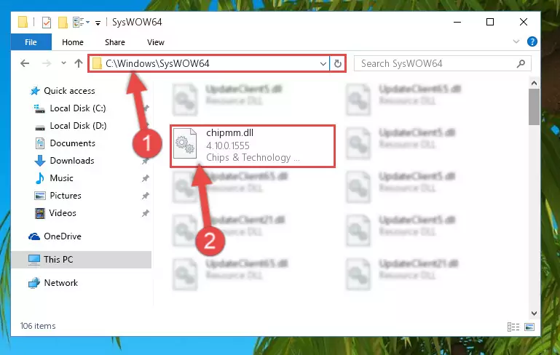The height and width of the screenshot is (355, 560).
Task: Click the scroll up arrow in file list
Action: tap(534, 83)
